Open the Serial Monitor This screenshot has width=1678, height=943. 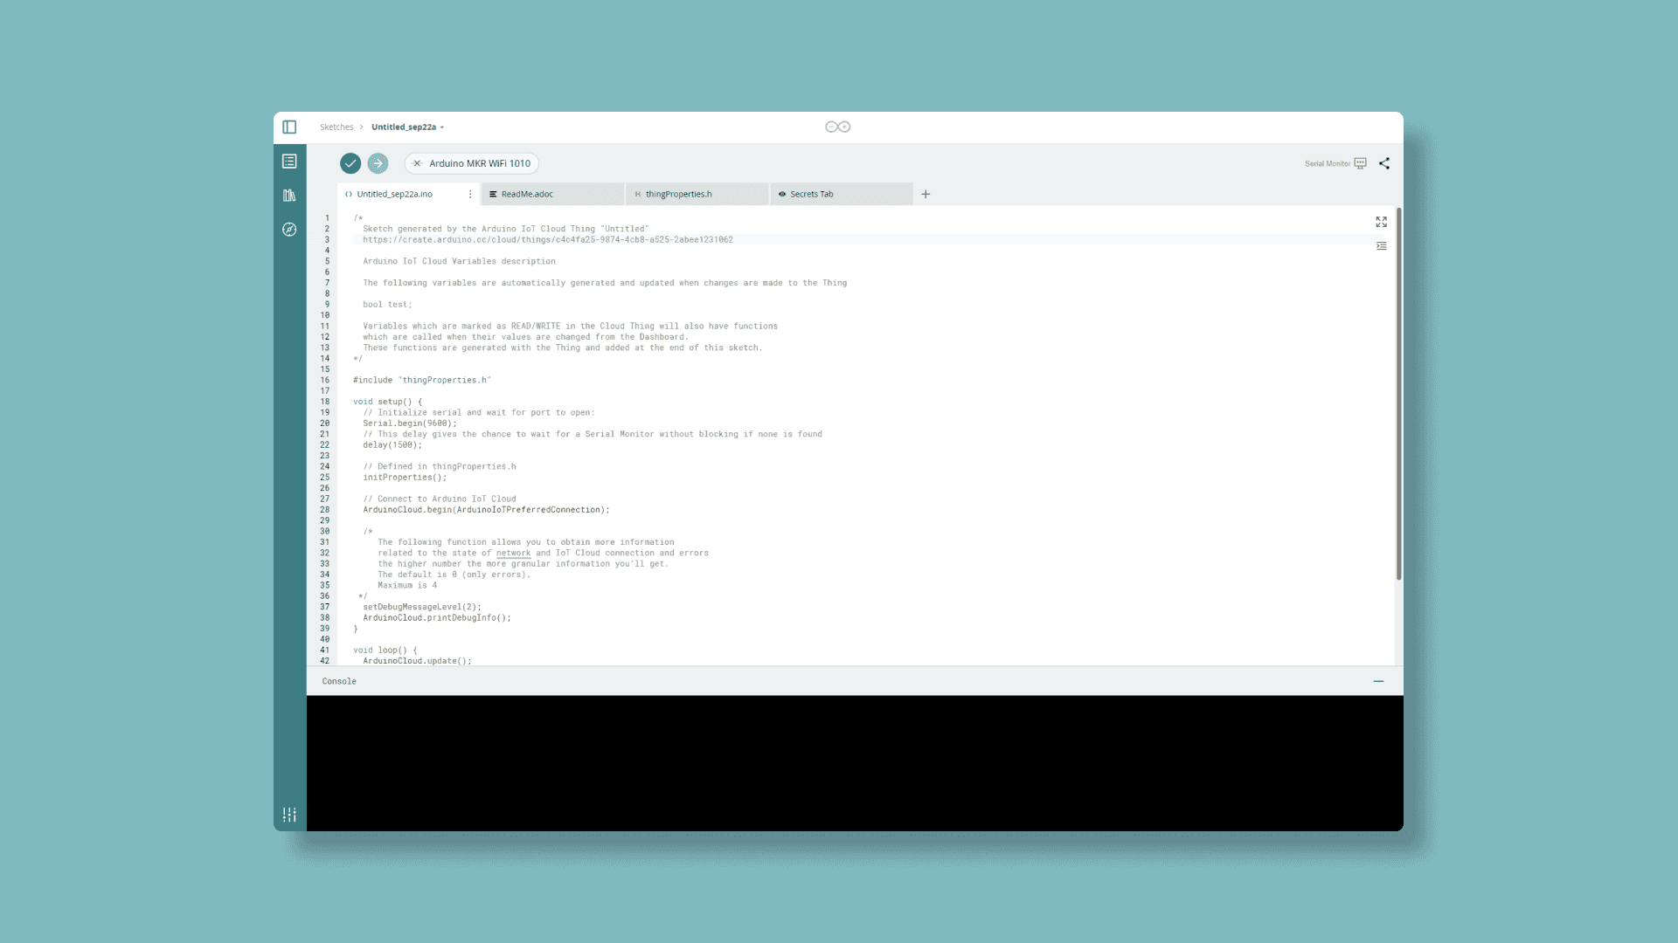[1335, 163]
